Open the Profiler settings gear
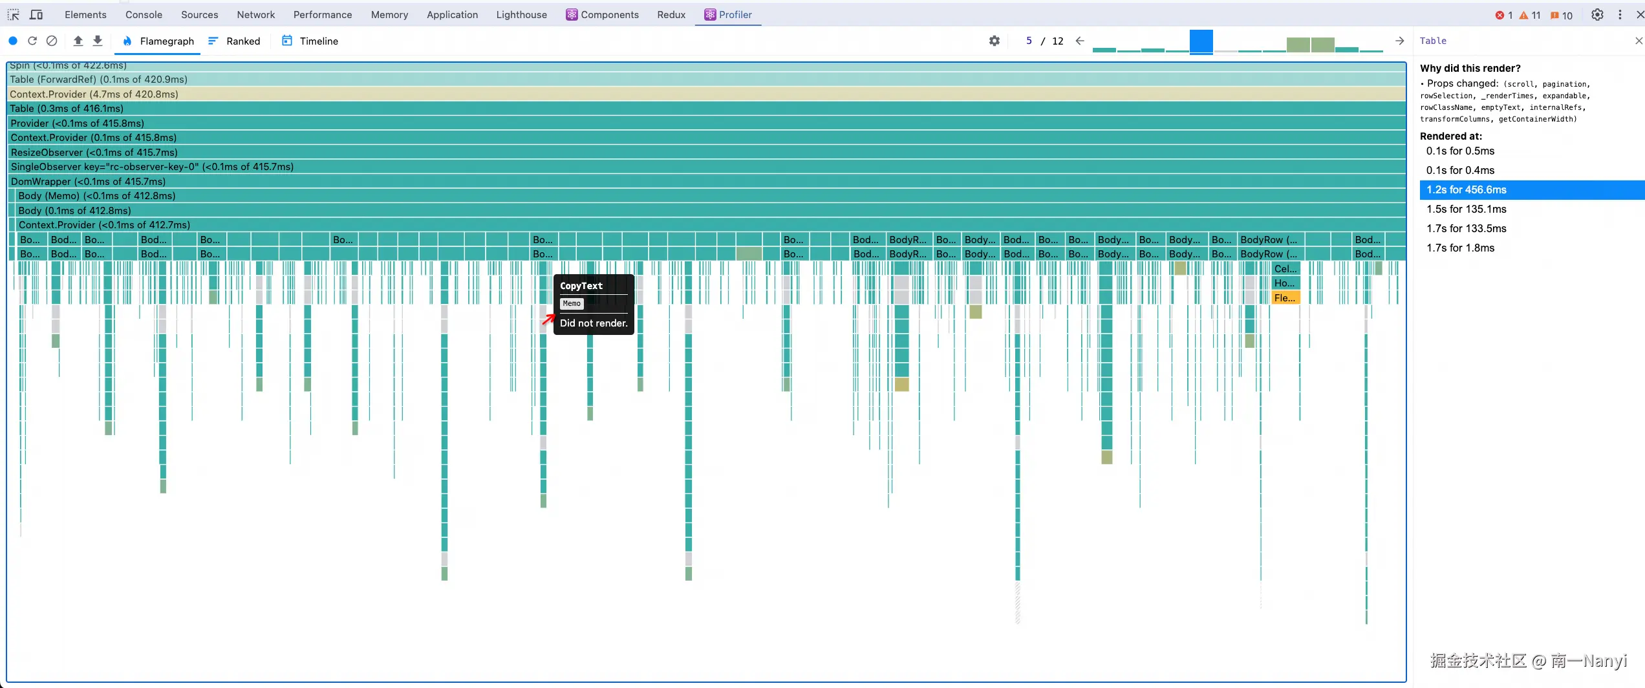Viewport: 1645px width, 688px height. [995, 41]
